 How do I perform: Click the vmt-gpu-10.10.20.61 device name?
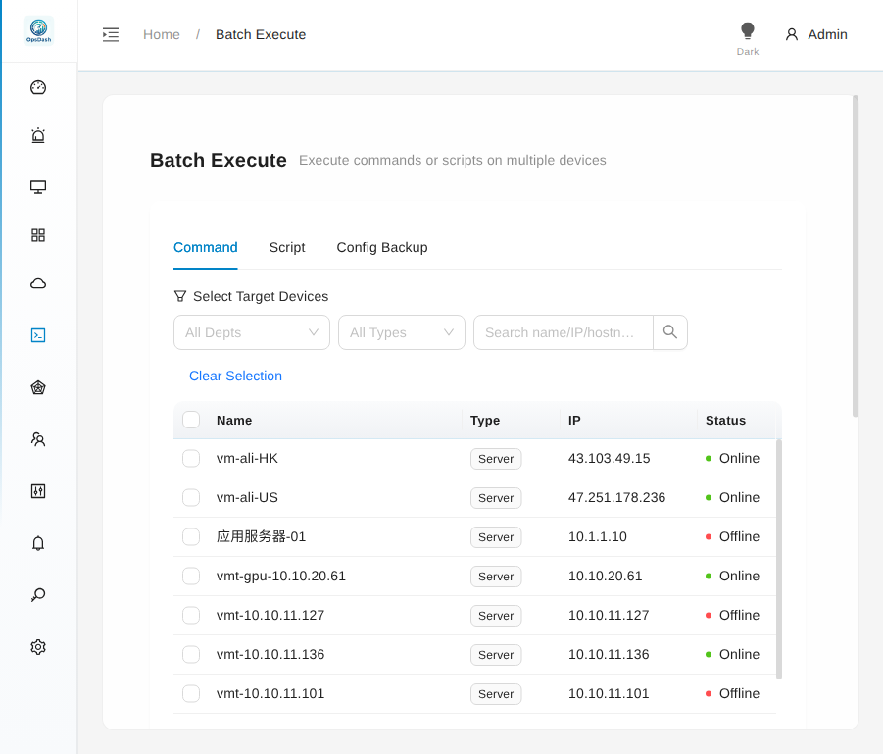[281, 576]
